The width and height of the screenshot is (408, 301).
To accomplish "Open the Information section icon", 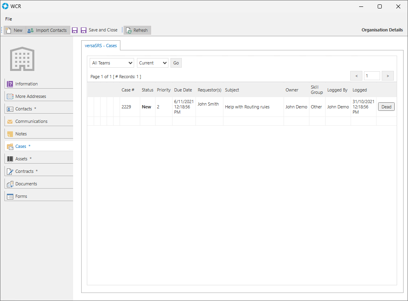I will pyautogui.click(x=10, y=84).
